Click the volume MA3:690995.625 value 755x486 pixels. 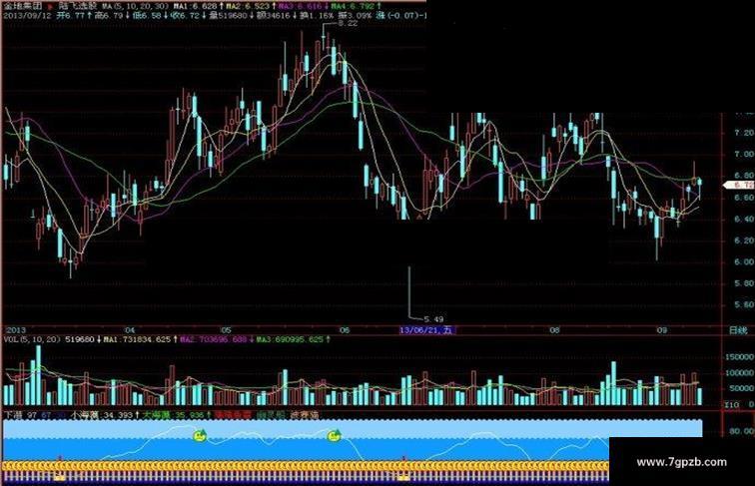point(290,339)
